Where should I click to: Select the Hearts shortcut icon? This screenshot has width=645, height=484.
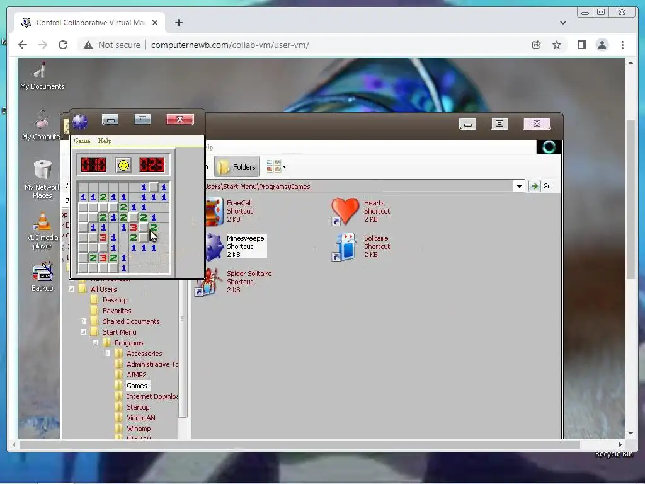345,212
